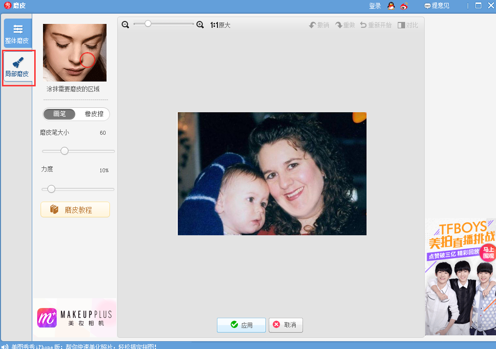Image resolution: width=496 pixels, height=349 pixels.
Task: Open MakeupPlus 美妆相机 ad banner
Action: (x=75, y=318)
